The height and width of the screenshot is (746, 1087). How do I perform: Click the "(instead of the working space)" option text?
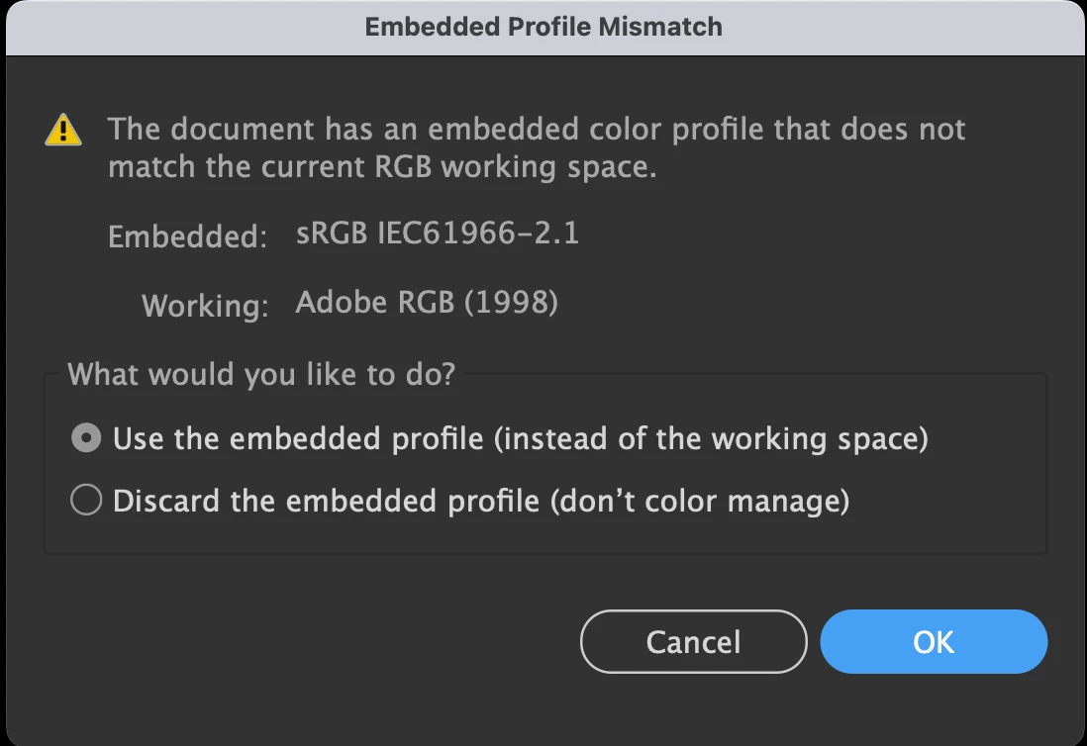click(x=711, y=438)
